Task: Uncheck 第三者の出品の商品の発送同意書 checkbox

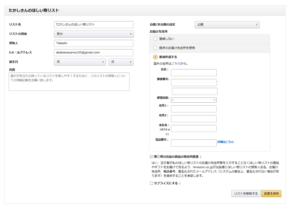Action: coord(152,157)
